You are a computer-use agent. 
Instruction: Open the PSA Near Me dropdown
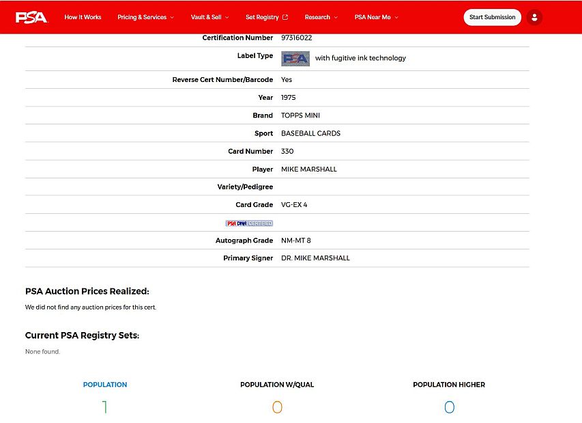pos(376,17)
